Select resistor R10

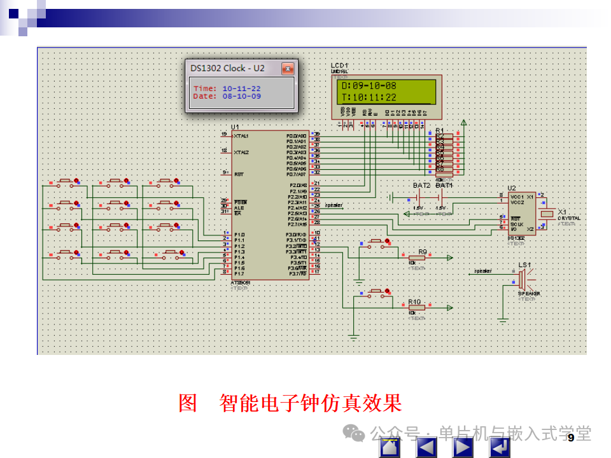tap(417, 308)
